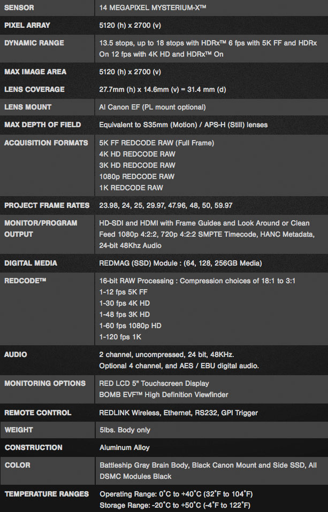
Task: Click the REDLINK Wireless remote control value
Action: 179,413
